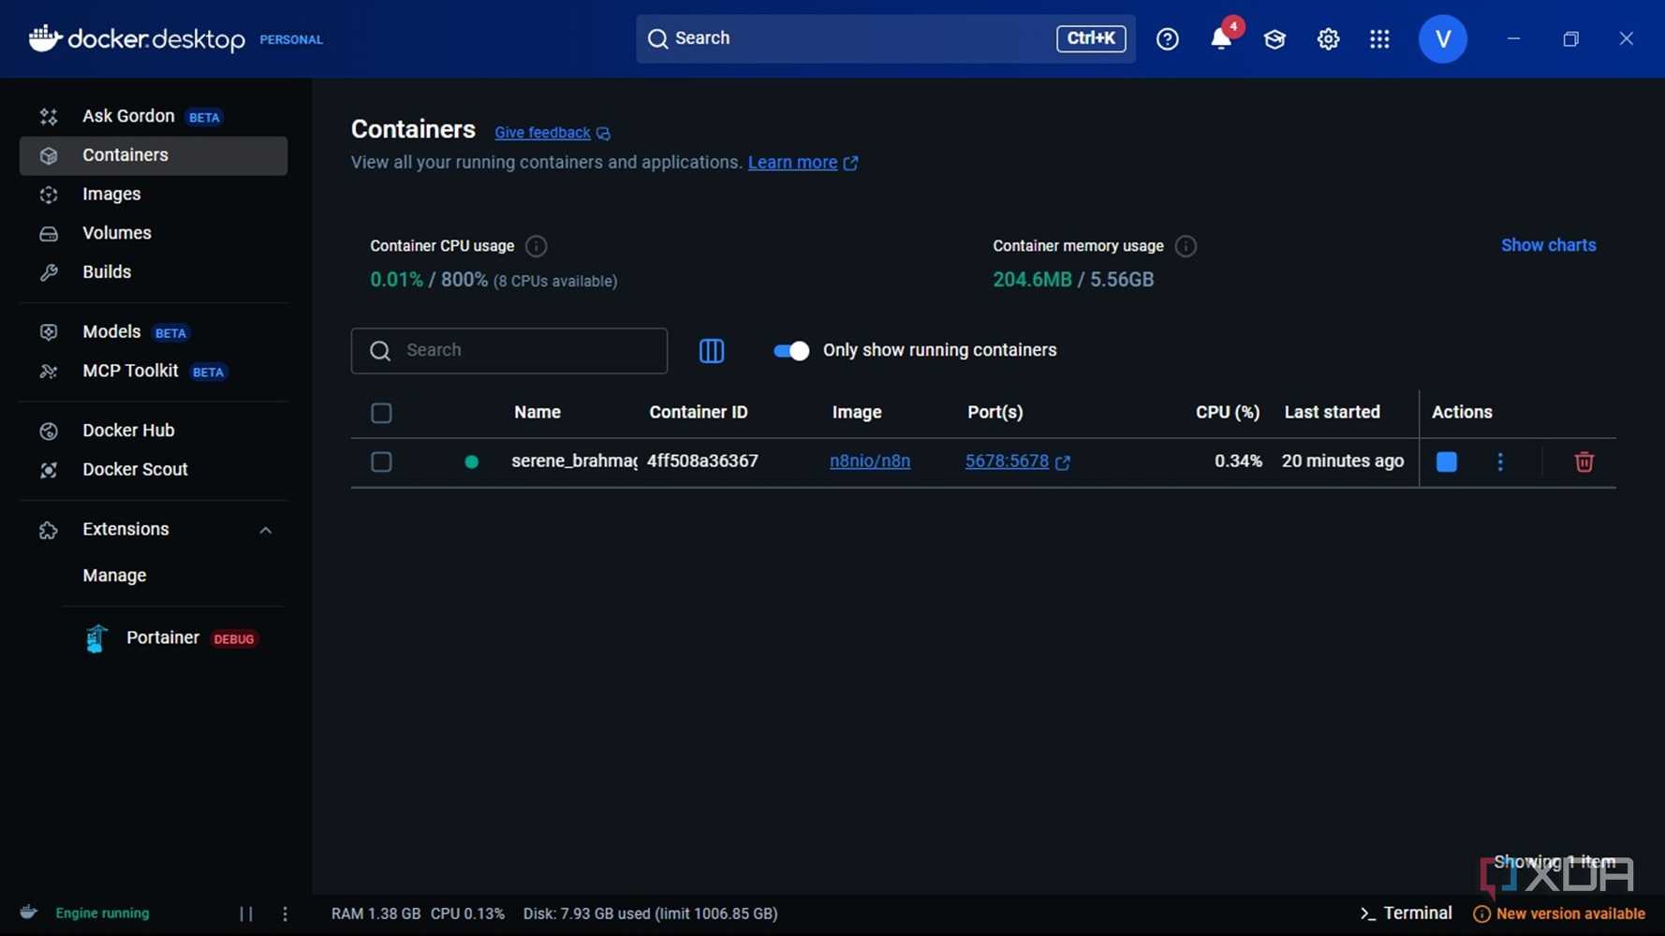Check the serene_brahmagupta row checkbox
1665x936 pixels.
381,461
